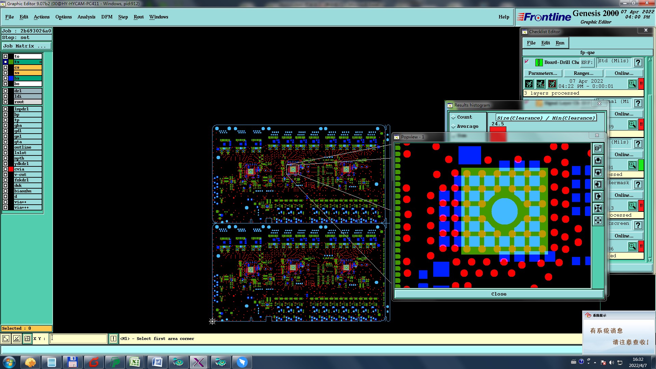Viewport: 656px width, 369px height.
Task: Open results magnifier for Board-Drill check
Action: point(632,84)
